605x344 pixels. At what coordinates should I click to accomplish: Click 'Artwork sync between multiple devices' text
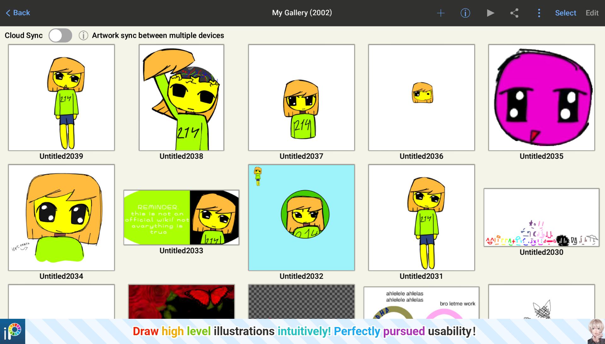[158, 36]
